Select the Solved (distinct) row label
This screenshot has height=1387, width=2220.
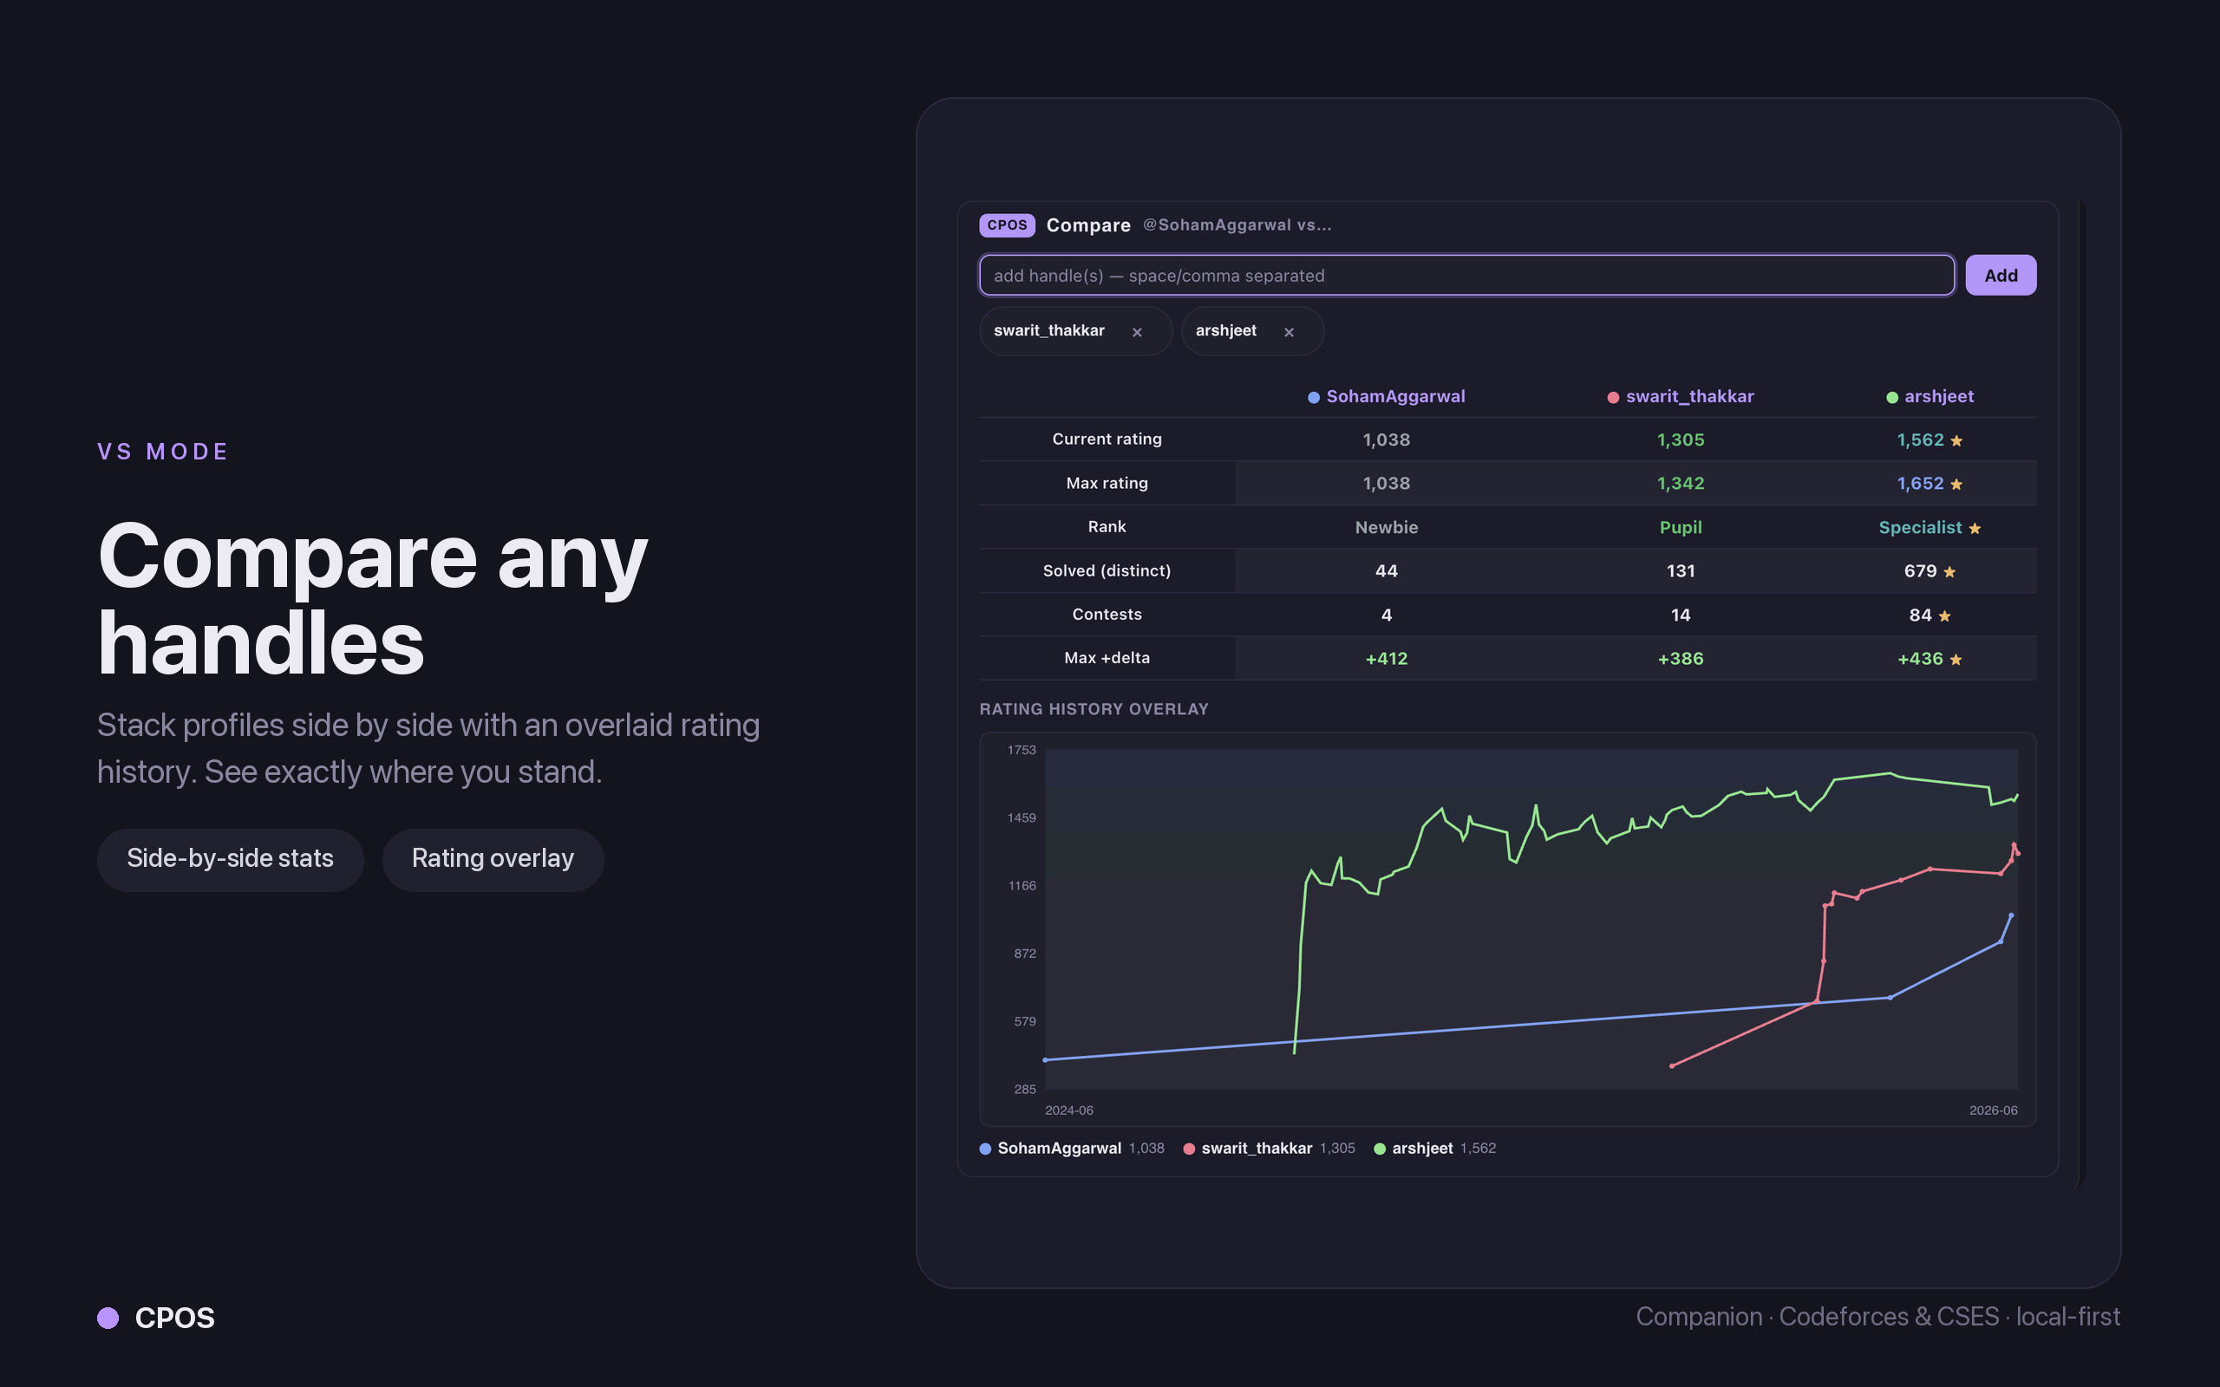click(x=1107, y=570)
